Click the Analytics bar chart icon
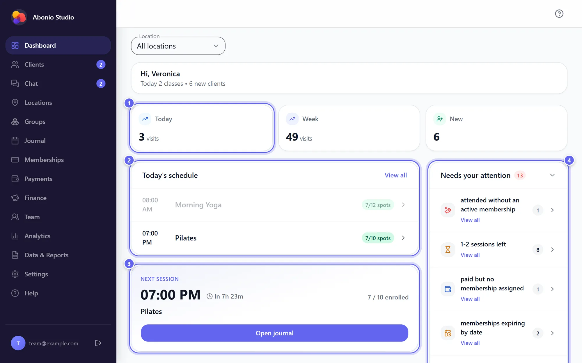 15,236
